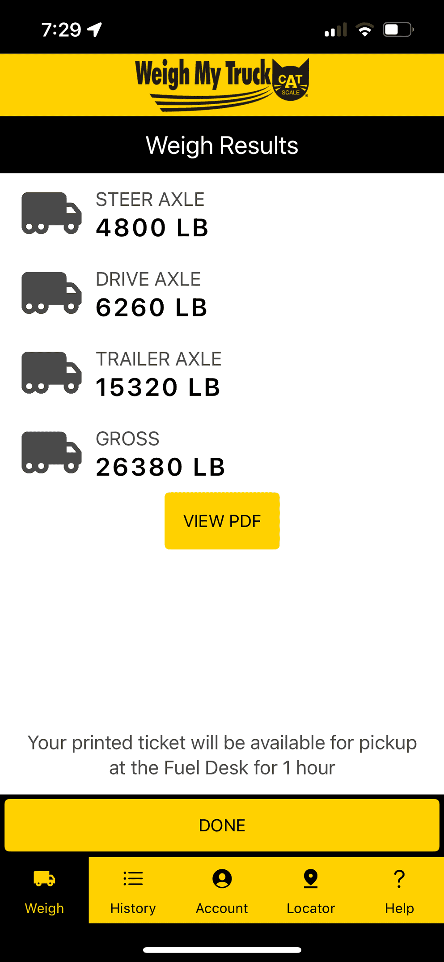
Task: Tap the 6260 LB drive axle value
Action: tap(152, 308)
